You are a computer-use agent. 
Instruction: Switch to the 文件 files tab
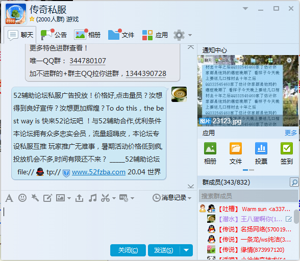pos(121,35)
